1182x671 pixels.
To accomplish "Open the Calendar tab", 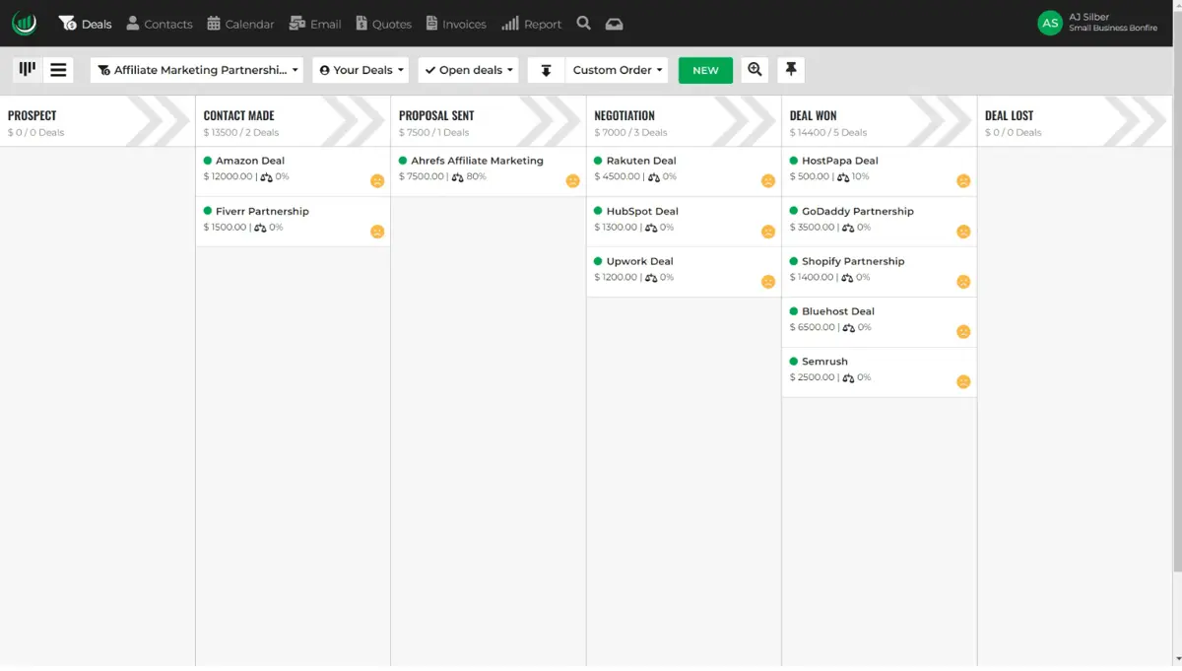I will pos(240,24).
